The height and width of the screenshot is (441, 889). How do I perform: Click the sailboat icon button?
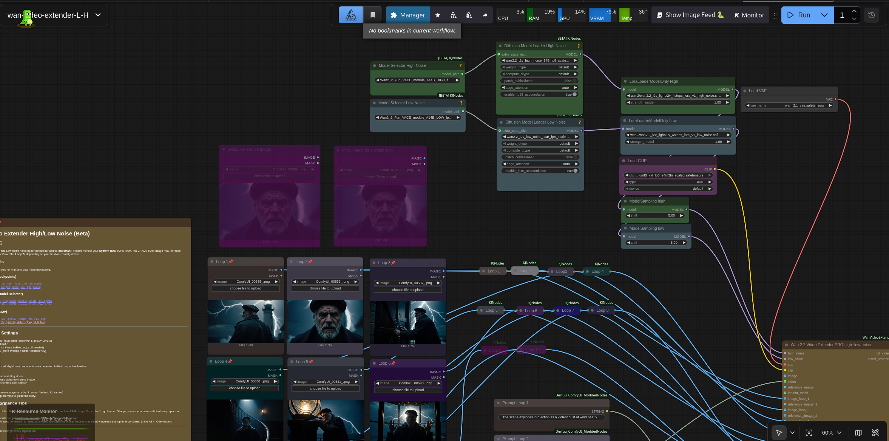[351, 15]
